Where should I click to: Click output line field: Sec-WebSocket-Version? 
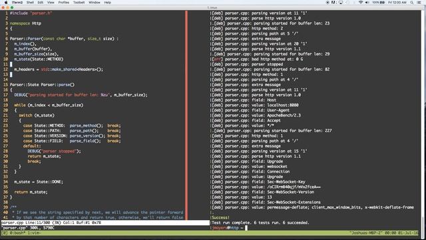263,192
